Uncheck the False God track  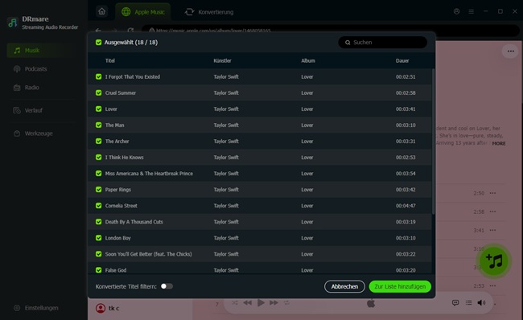tap(98, 270)
